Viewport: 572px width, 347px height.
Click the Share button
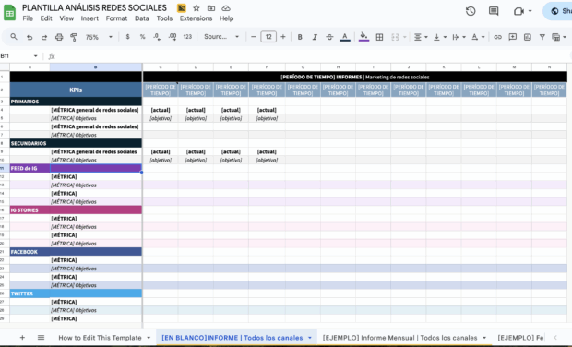tap(558, 11)
